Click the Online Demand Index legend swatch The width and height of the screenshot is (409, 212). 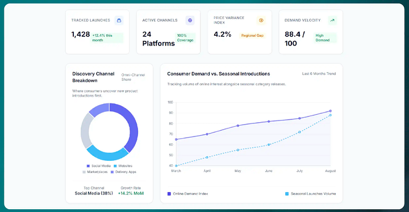[x=169, y=194]
